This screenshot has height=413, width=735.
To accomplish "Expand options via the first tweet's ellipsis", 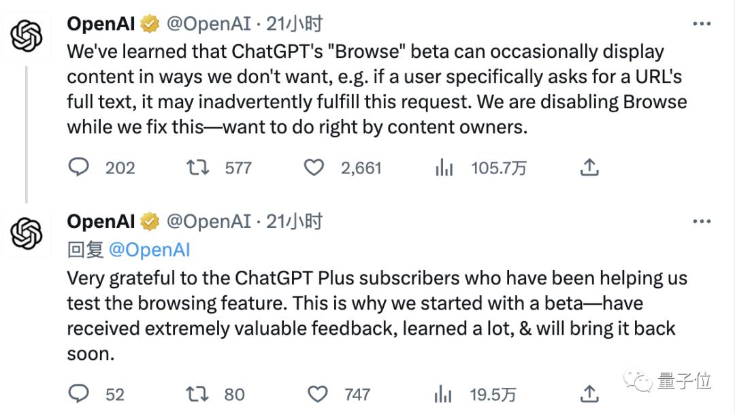I will click(x=702, y=22).
